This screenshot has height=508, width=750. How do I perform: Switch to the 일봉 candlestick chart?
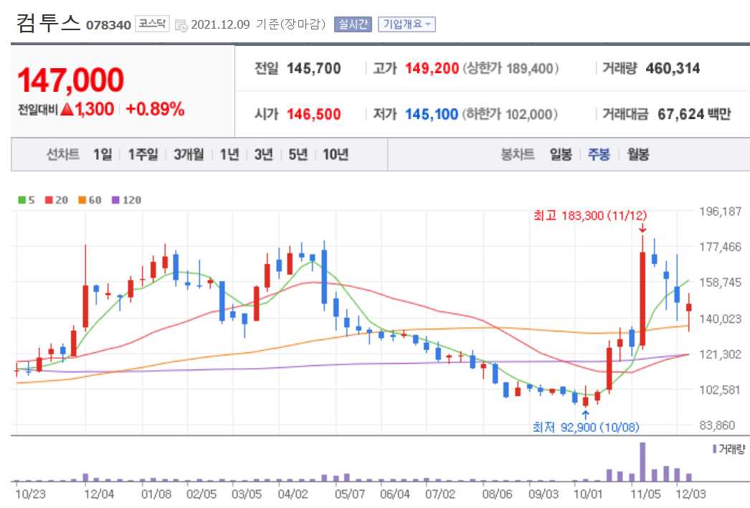(561, 155)
